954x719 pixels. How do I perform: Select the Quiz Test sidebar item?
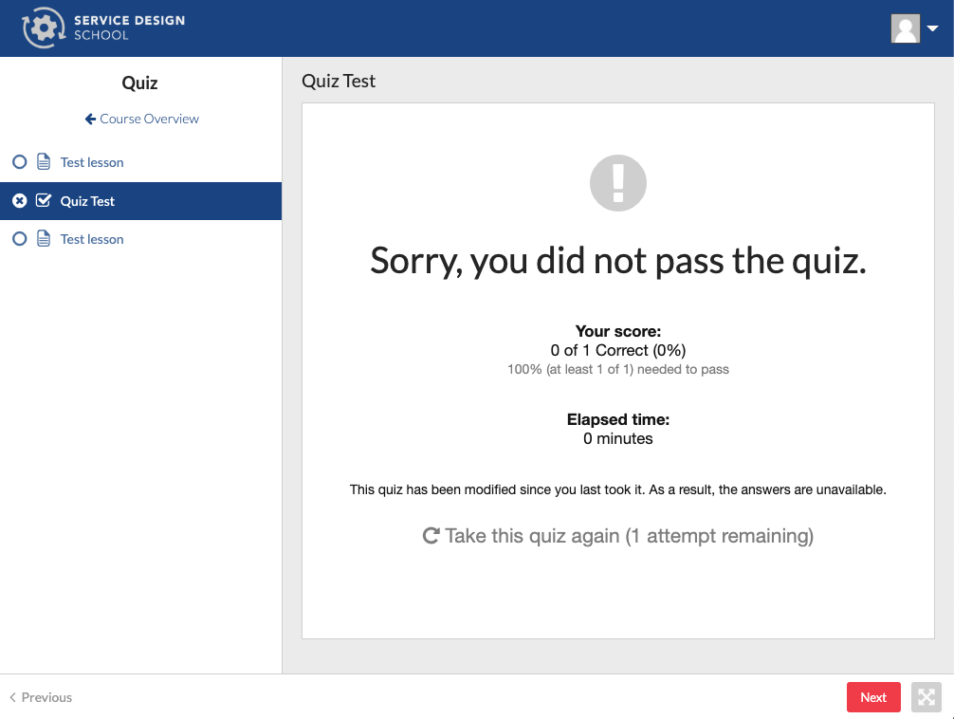pyautogui.click(x=140, y=201)
